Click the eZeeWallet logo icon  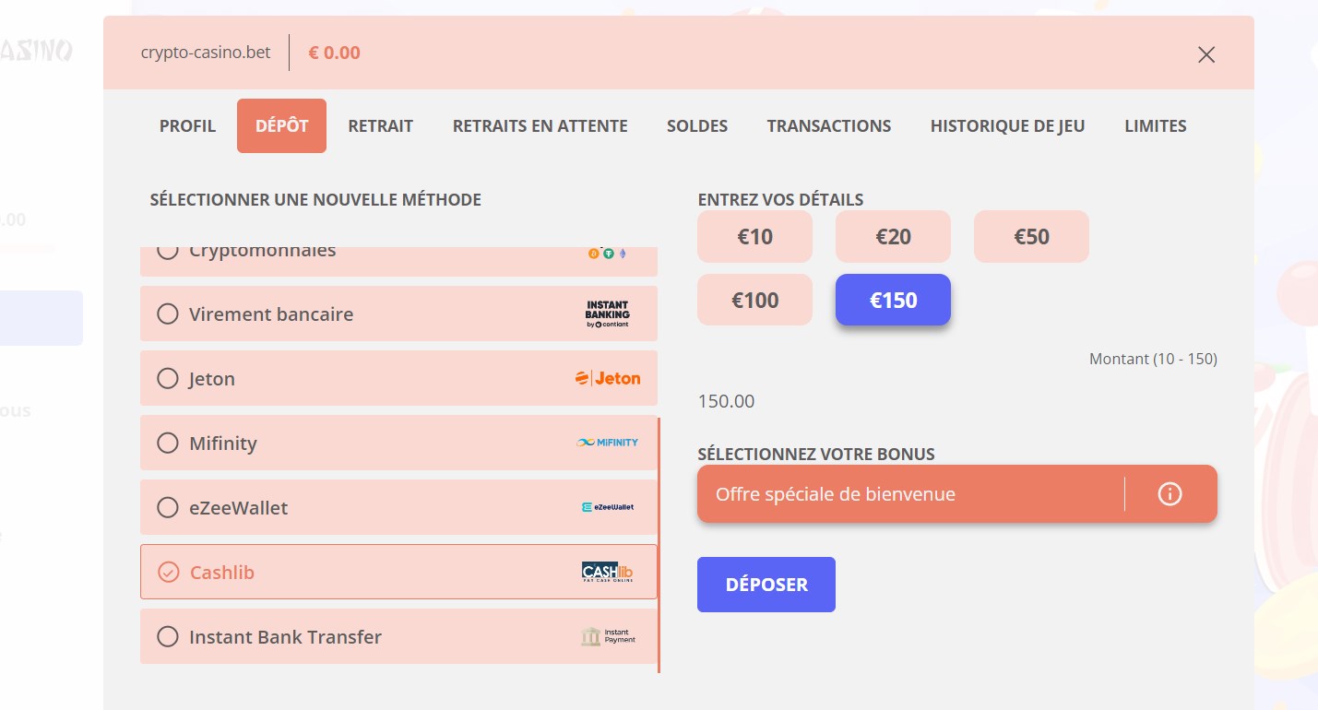click(607, 507)
